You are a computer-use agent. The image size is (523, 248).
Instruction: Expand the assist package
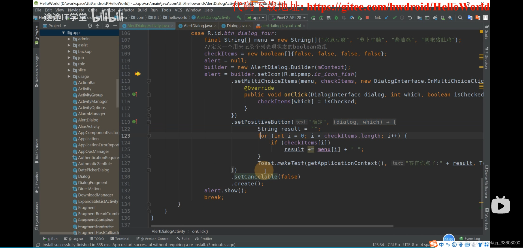click(x=69, y=45)
